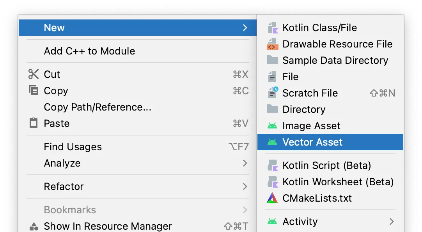The width and height of the screenshot is (422, 232).
Task: Click the Image Asset Android icon
Action: [x=272, y=126]
